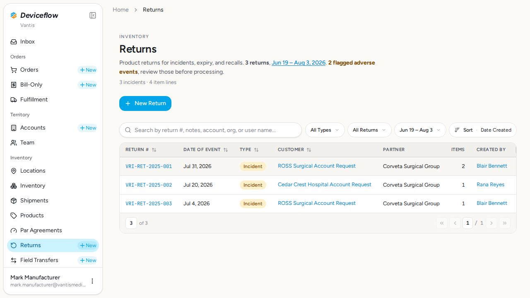
Task: Click the New badge beside Accounts
Action: (88, 128)
